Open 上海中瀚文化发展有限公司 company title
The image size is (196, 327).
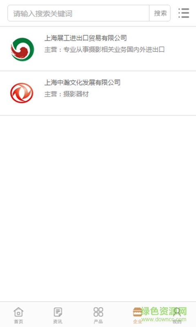82,83
